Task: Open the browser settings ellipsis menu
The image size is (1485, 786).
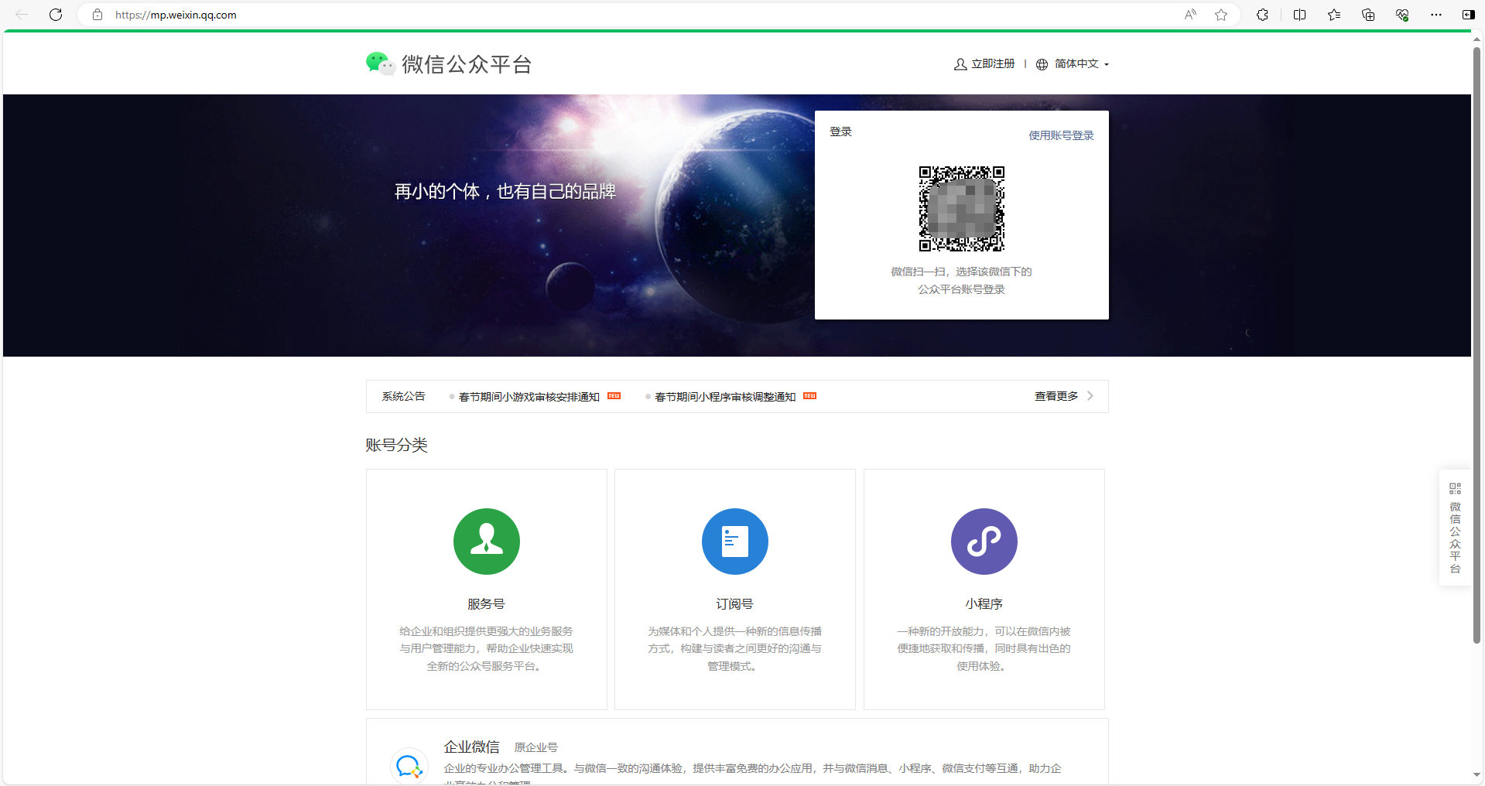Action: [1435, 15]
